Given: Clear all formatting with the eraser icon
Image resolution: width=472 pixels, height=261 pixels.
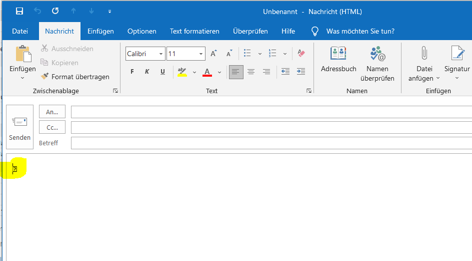Looking at the screenshot, I should coord(301,54).
